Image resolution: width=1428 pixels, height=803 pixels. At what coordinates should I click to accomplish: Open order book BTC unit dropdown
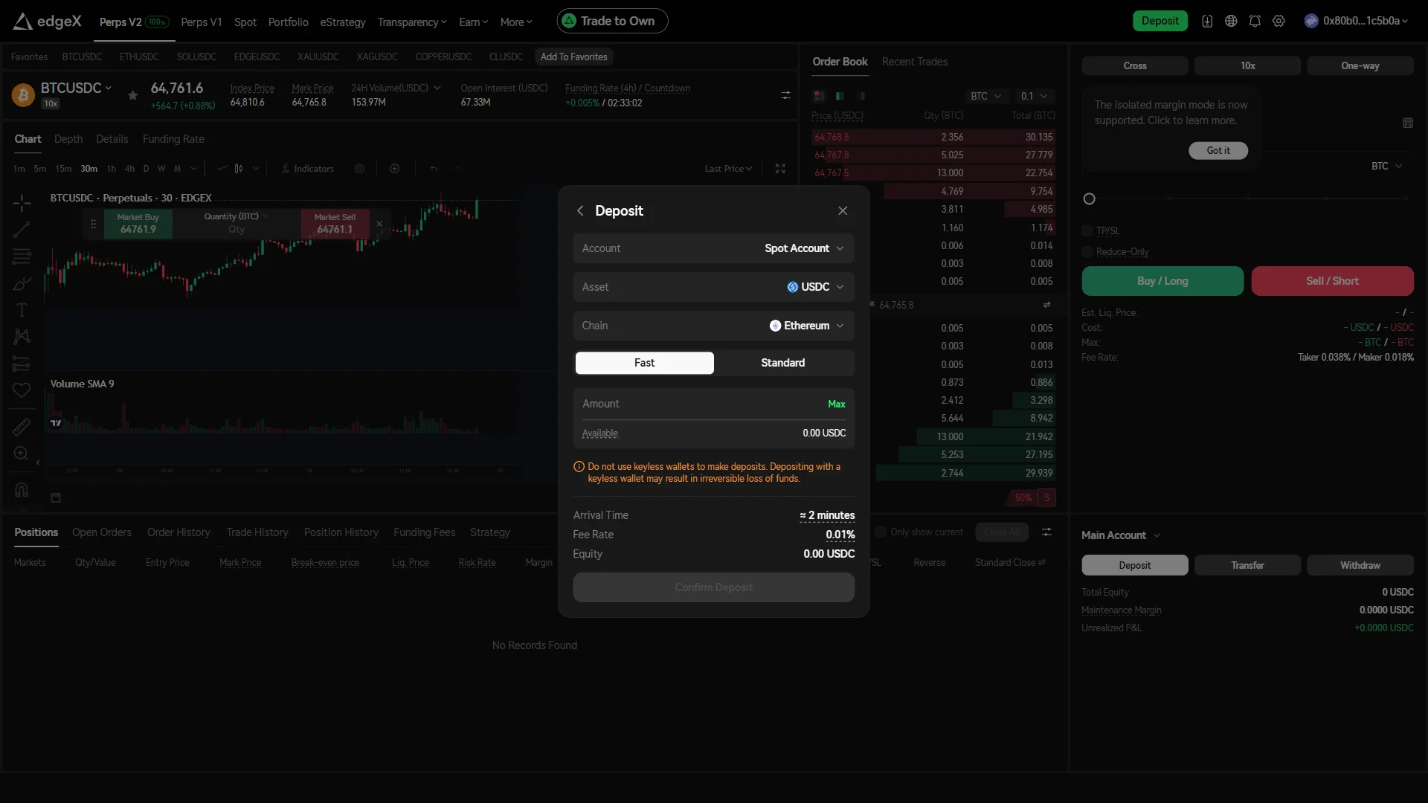(986, 96)
